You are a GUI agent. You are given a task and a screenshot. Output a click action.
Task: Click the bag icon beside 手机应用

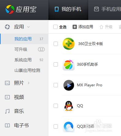click(x=96, y=9)
